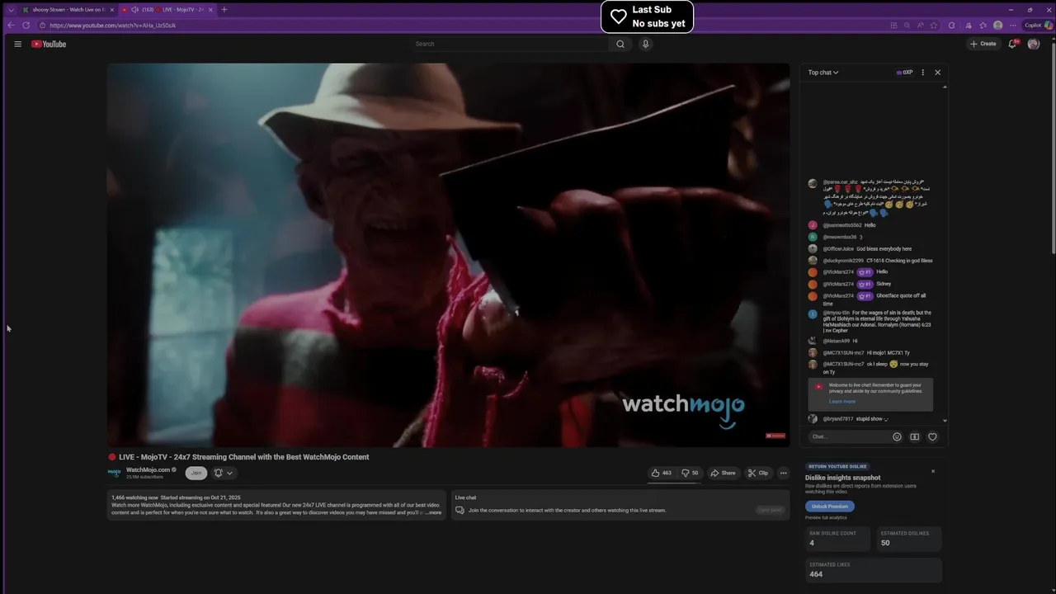This screenshot has height=594, width=1056.
Task: Create a clip with the scissors button
Action: click(758, 473)
